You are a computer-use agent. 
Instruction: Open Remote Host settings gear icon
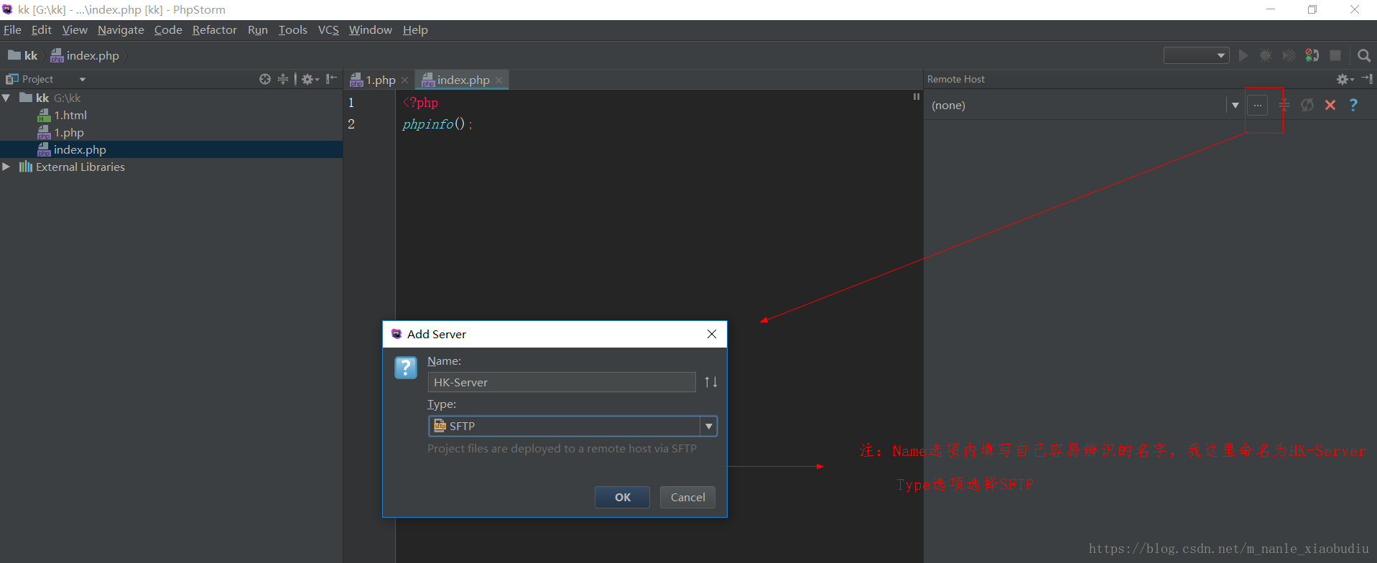click(x=1344, y=79)
